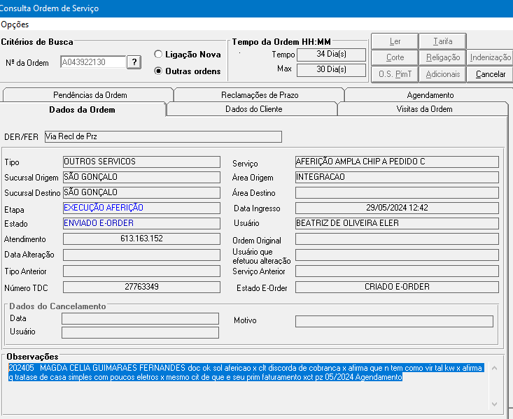Viewport: 513px width, 419px height.
Task: Click the Observações scroll up arrow
Action: (x=494, y=369)
